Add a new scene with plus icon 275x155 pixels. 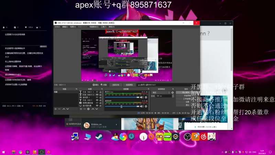click(x=56, y=109)
